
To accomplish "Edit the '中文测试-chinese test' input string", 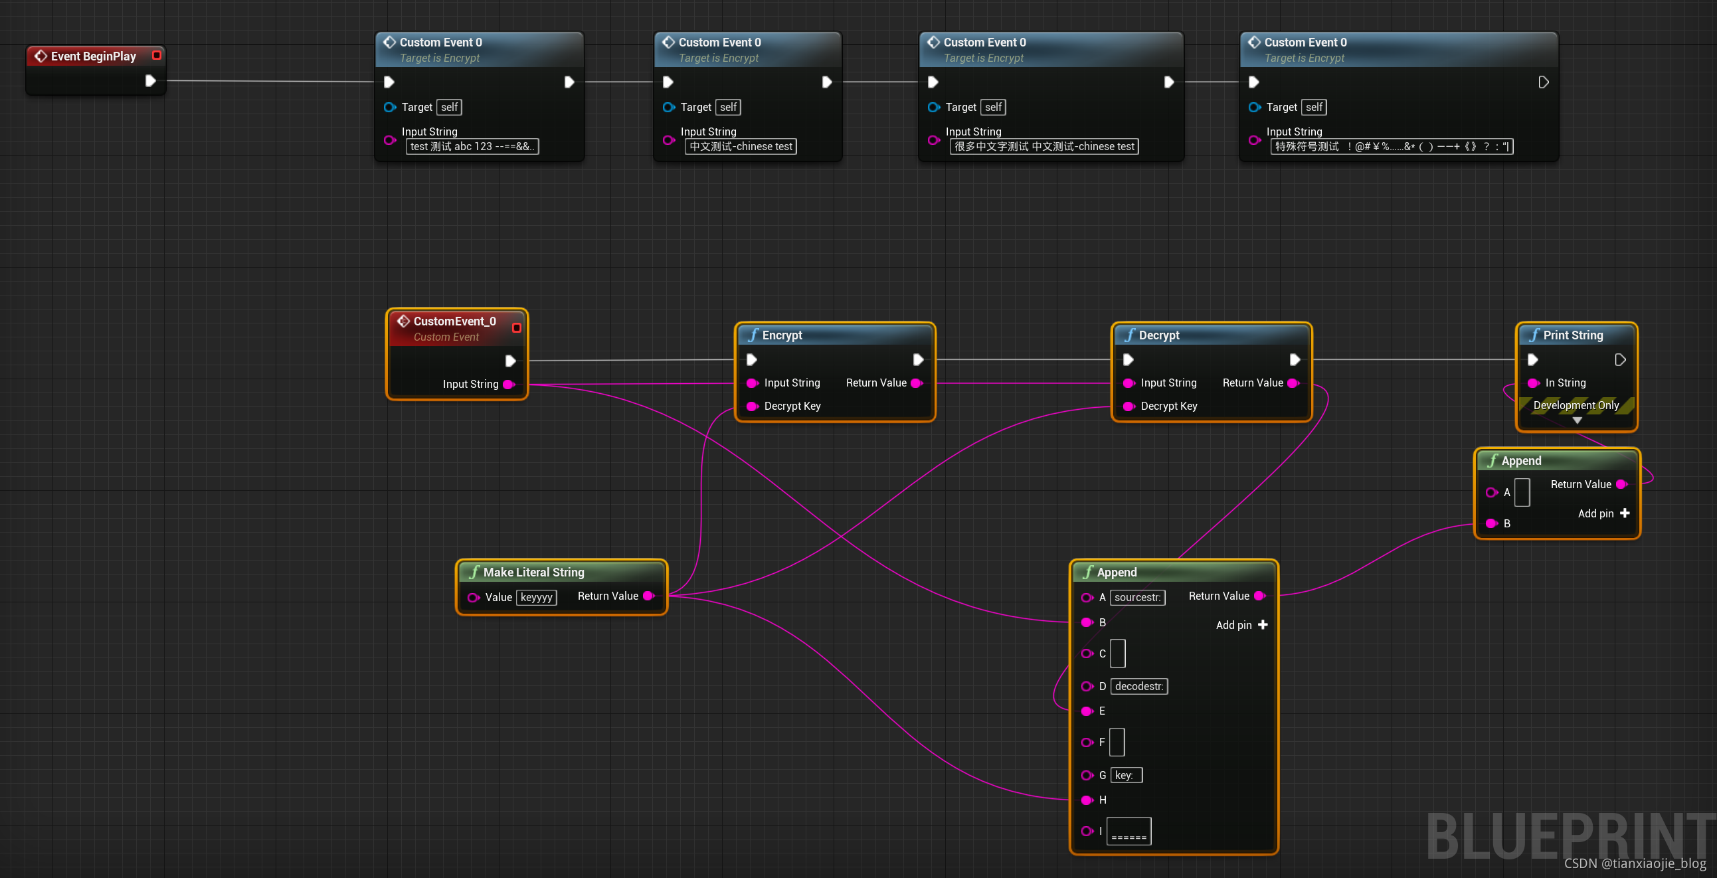I will [x=741, y=147].
